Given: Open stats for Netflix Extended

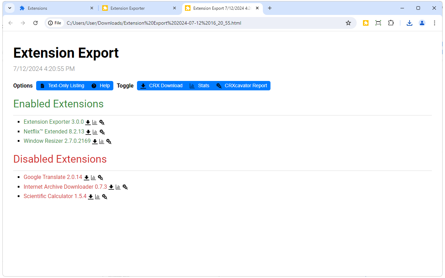Looking at the screenshot, I should pos(95,132).
